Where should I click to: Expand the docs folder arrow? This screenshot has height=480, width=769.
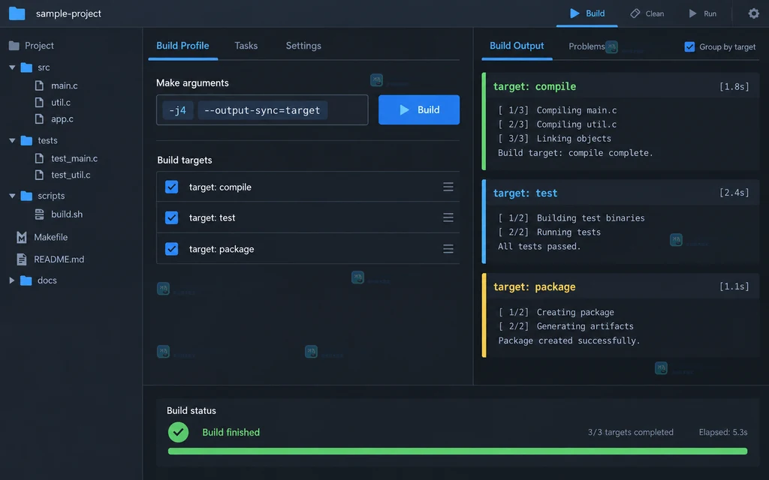12,280
